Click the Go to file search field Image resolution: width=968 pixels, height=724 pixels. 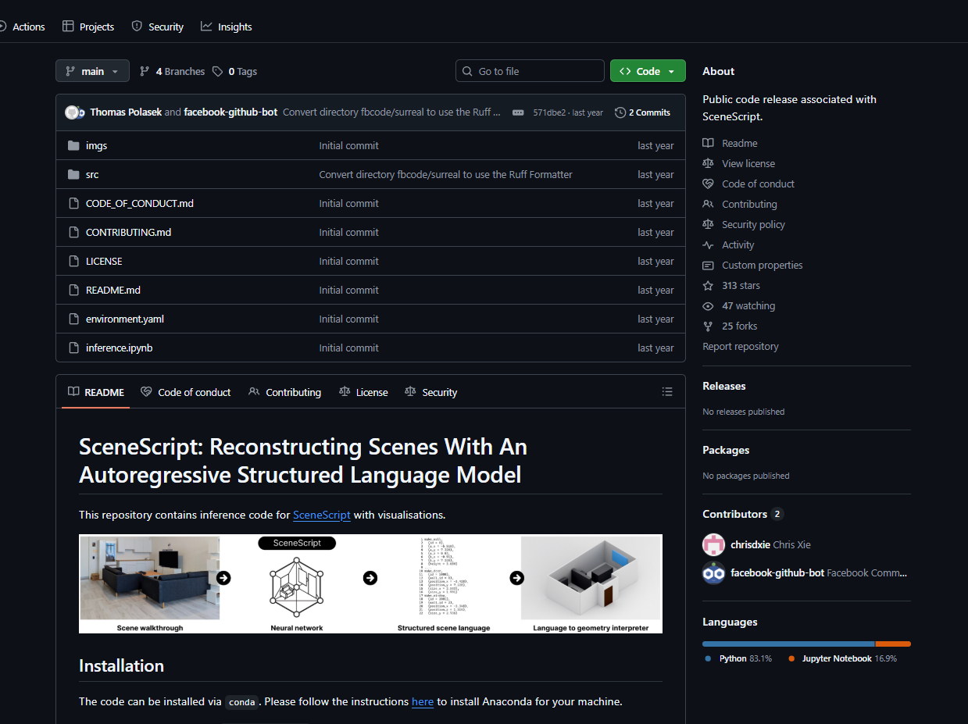tap(530, 71)
